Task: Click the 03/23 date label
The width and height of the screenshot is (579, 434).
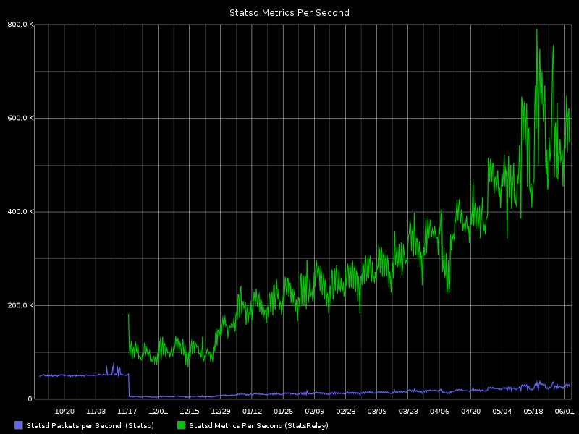Action: pos(408,411)
